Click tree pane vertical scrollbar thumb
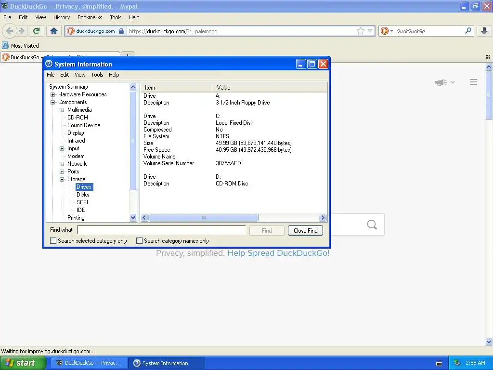The height and width of the screenshot is (370, 493). (133, 141)
